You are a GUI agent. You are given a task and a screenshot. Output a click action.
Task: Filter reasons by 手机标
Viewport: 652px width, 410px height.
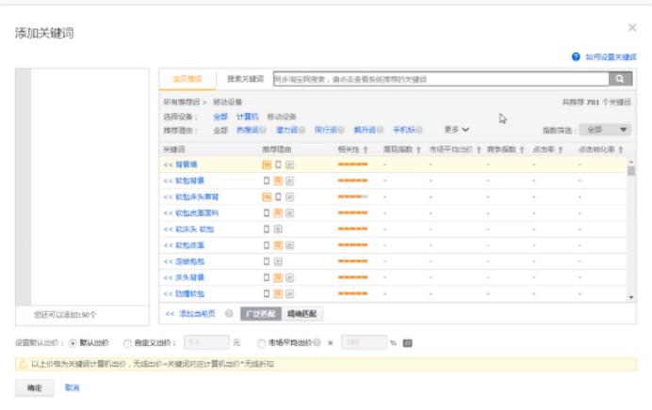(x=404, y=130)
